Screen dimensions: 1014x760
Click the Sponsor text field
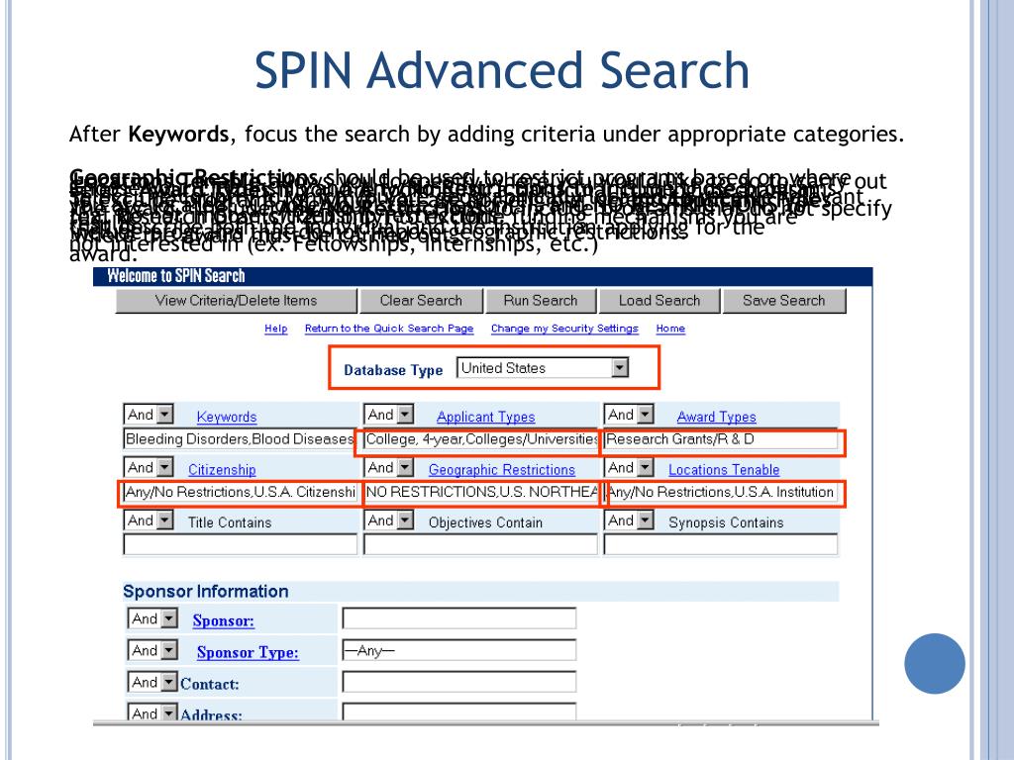pos(459,618)
